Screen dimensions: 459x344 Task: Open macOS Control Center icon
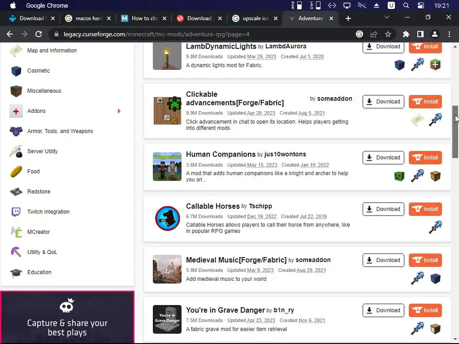(x=420, y=5)
